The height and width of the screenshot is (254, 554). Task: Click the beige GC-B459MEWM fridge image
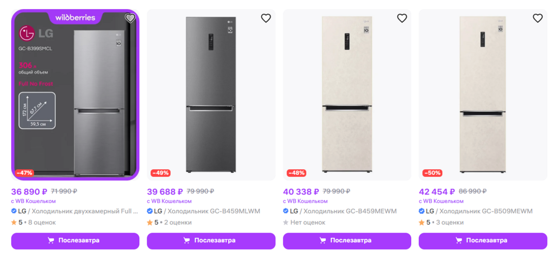click(x=347, y=95)
